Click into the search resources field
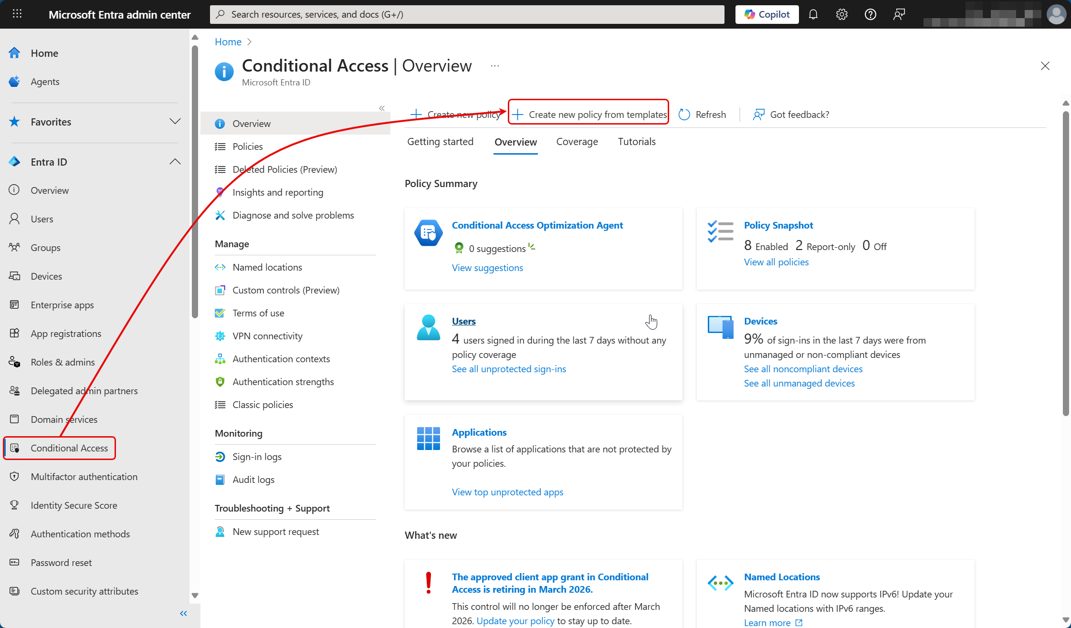The image size is (1071, 628). (468, 14)
